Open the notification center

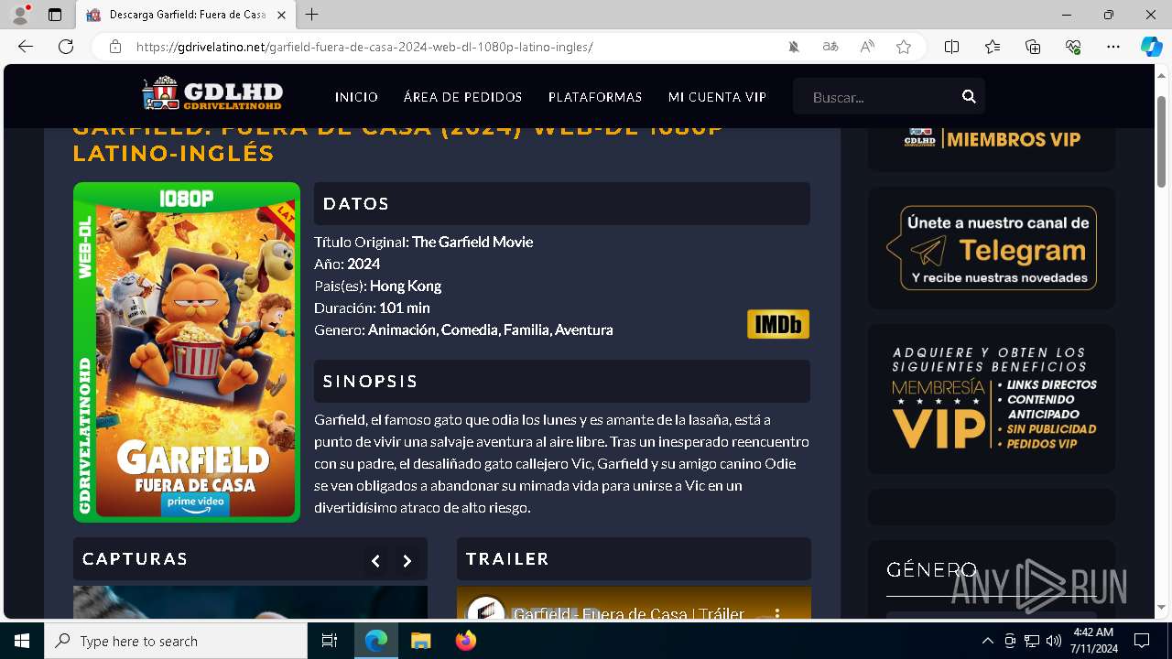[1142, 641]
